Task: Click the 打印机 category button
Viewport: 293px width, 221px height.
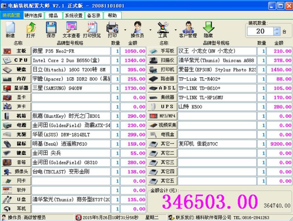Action: point(162,70)
